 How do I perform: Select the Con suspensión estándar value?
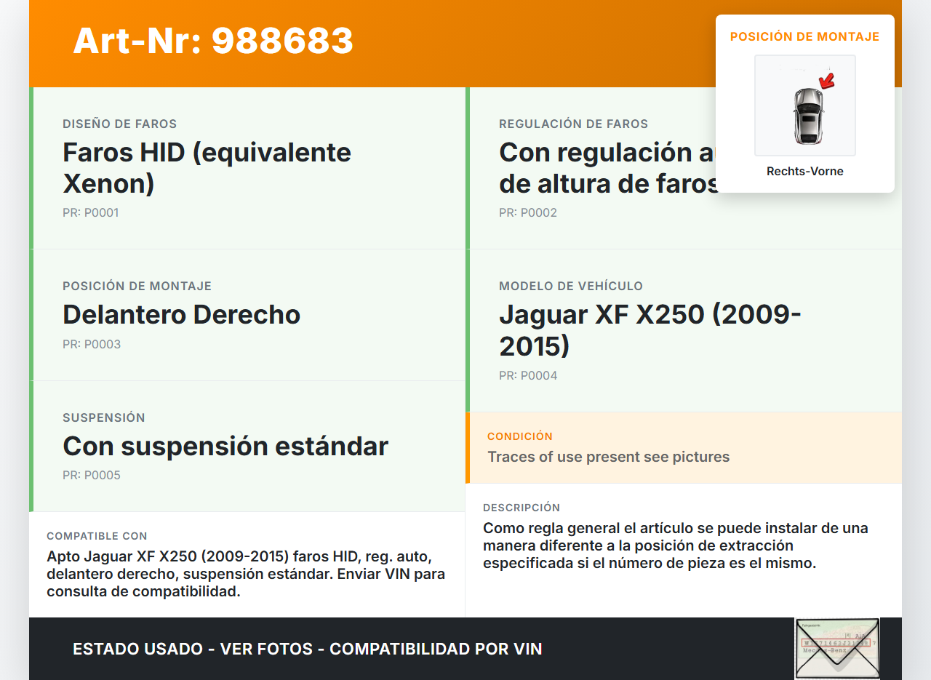point(225,446)
